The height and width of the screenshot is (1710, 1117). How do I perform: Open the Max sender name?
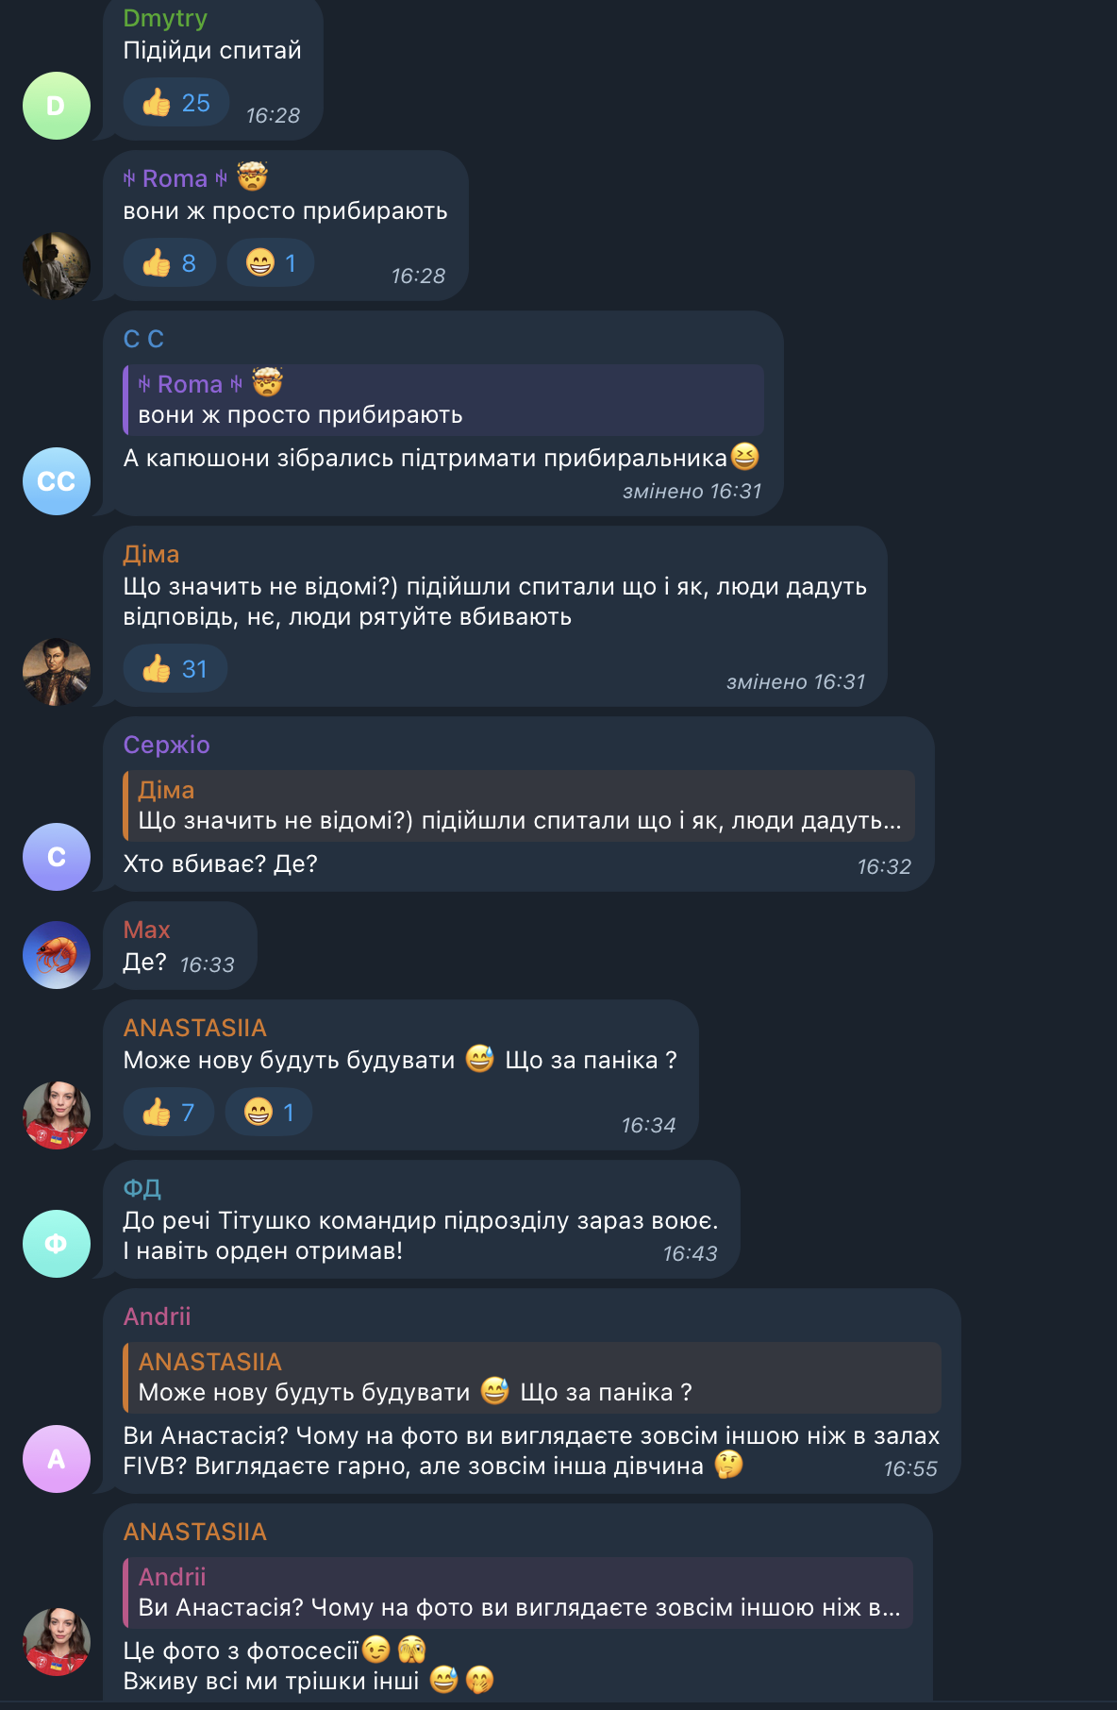pos(147,930)
